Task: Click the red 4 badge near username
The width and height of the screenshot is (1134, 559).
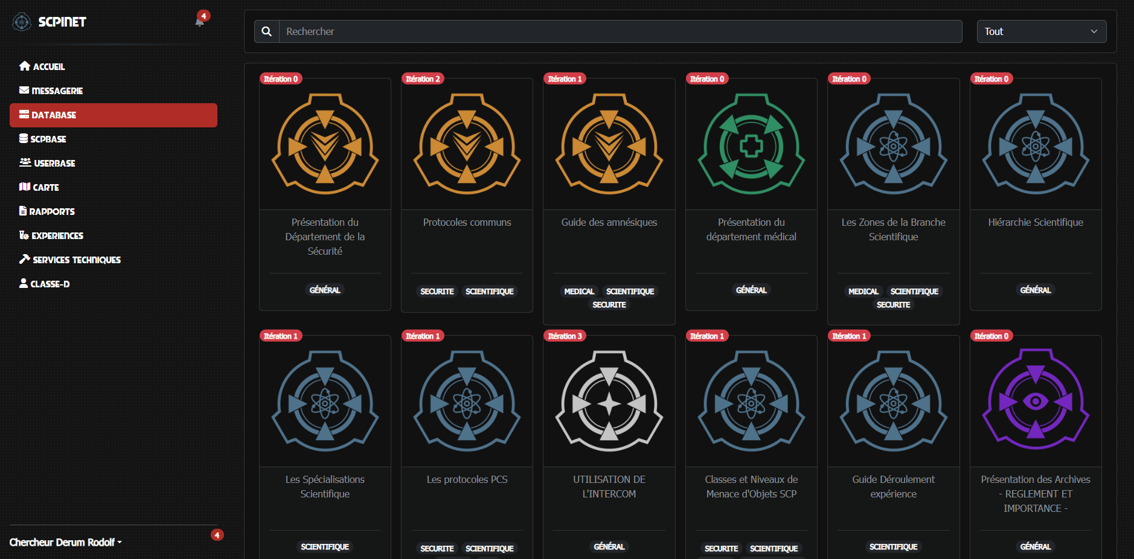Action: [x=217, y=535]
